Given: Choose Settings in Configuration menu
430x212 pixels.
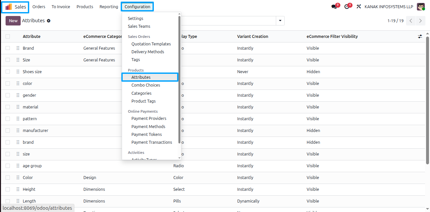Looking at the screenshot, I should pyautogui.click(x=135, y=19).
